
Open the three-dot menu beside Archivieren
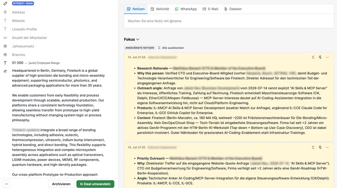click(6, 184)
